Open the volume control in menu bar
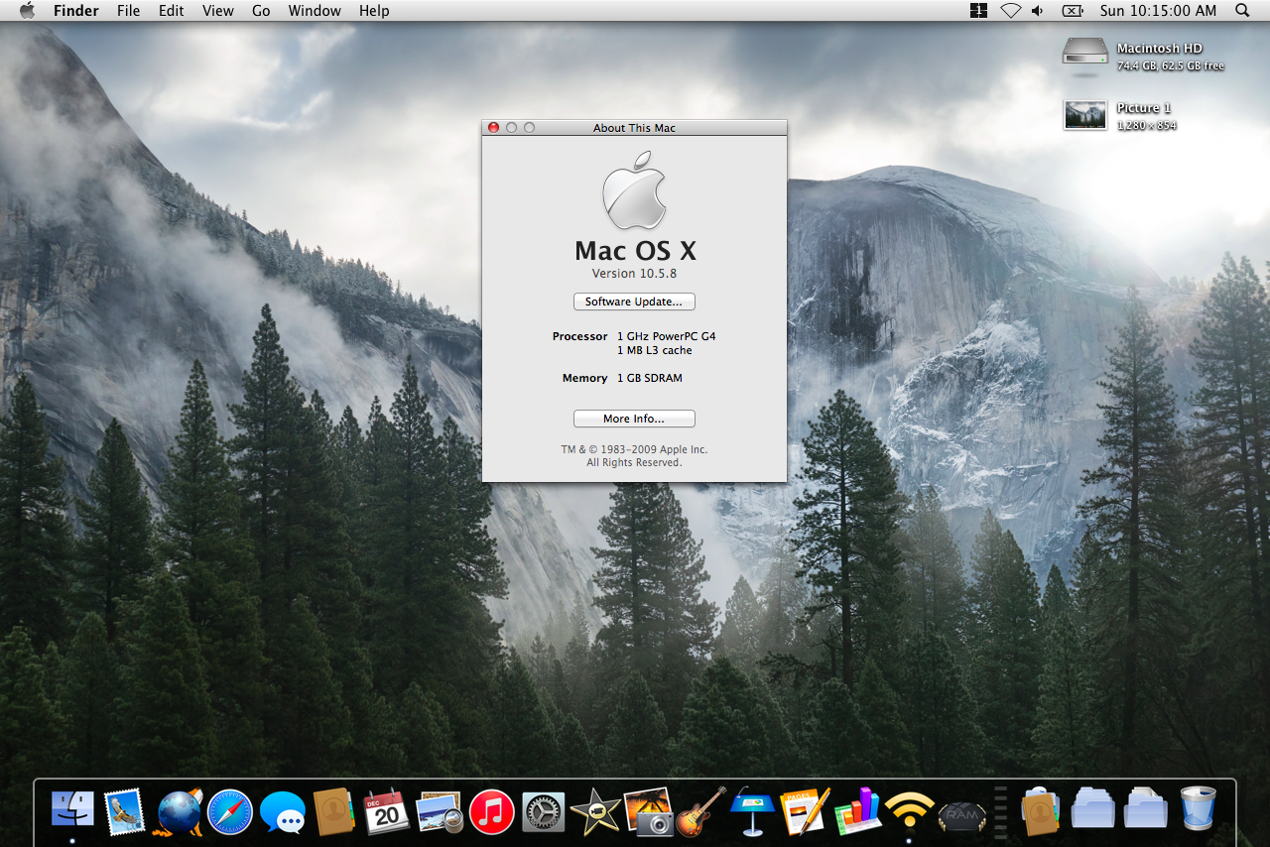This screenshot has height=847, width=1270. (x=1038, y=11)
